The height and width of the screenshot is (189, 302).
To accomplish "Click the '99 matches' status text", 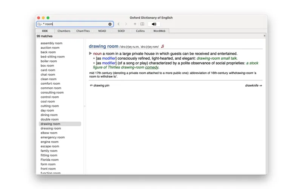I will (45, 36).
